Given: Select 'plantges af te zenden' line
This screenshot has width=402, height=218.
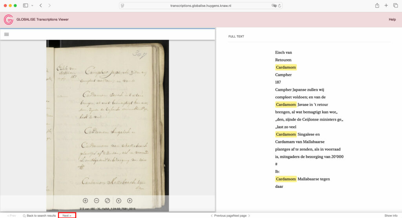Looking at the screenshot, I should coord(308,149).
